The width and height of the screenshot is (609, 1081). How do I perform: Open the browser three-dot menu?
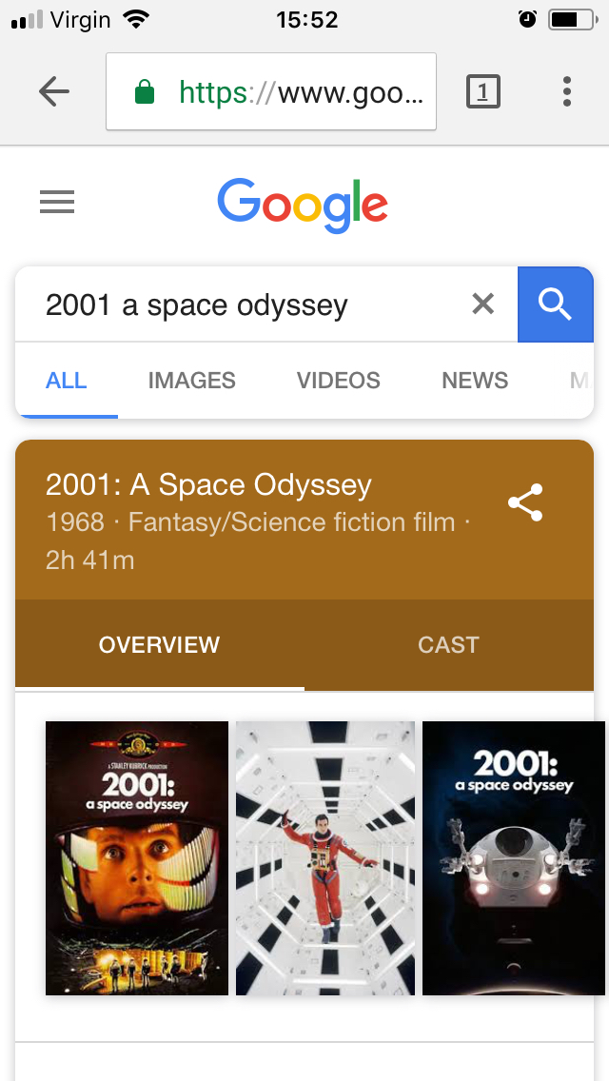point(567,91)
